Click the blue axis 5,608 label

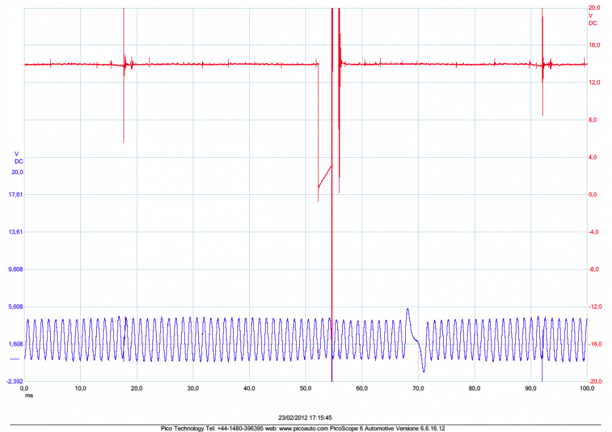point(13,307)
